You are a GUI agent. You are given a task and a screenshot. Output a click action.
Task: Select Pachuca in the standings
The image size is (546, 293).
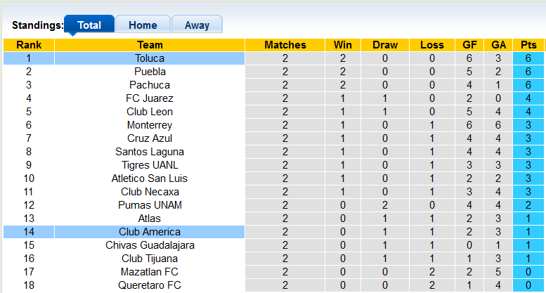150,85
